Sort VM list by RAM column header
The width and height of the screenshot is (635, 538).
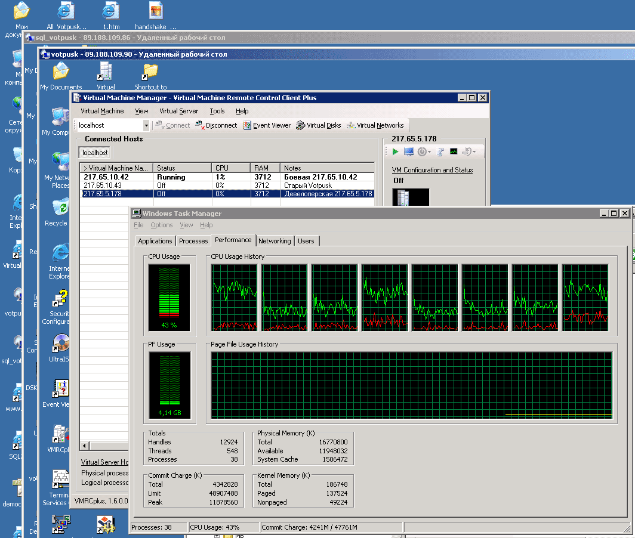tap(265, 168)
